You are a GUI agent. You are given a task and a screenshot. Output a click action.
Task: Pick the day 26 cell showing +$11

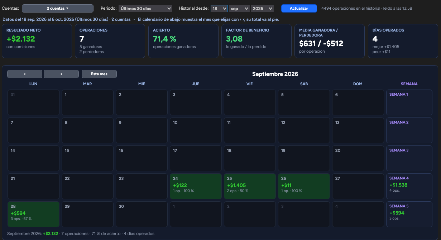[304, 186]
